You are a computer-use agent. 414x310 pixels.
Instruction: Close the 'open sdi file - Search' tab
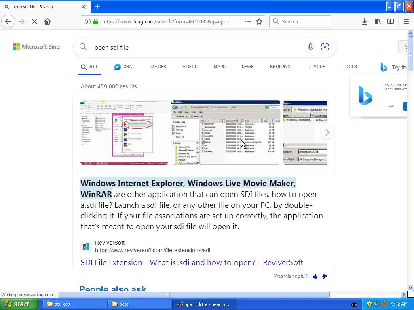click(84, 7)
